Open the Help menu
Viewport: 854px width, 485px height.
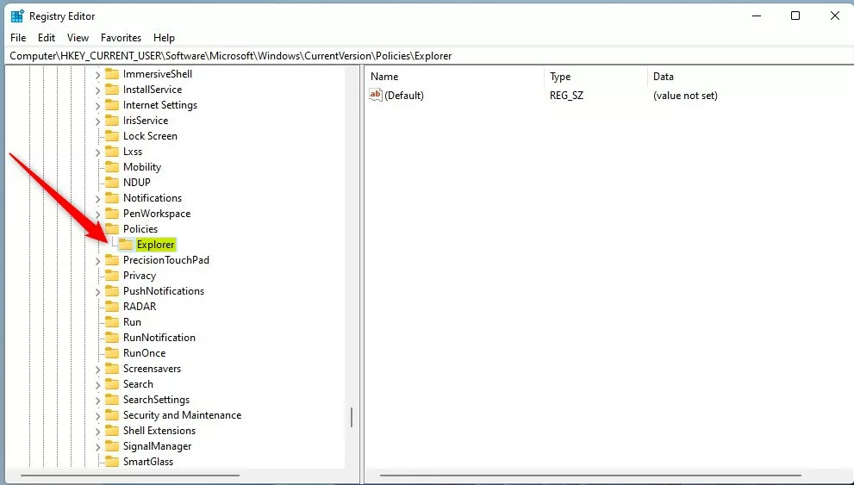tap(164, 38)
